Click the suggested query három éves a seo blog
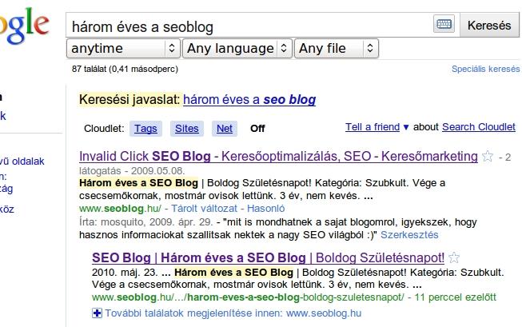The image size is (522, 327). (x=249, y=100)
